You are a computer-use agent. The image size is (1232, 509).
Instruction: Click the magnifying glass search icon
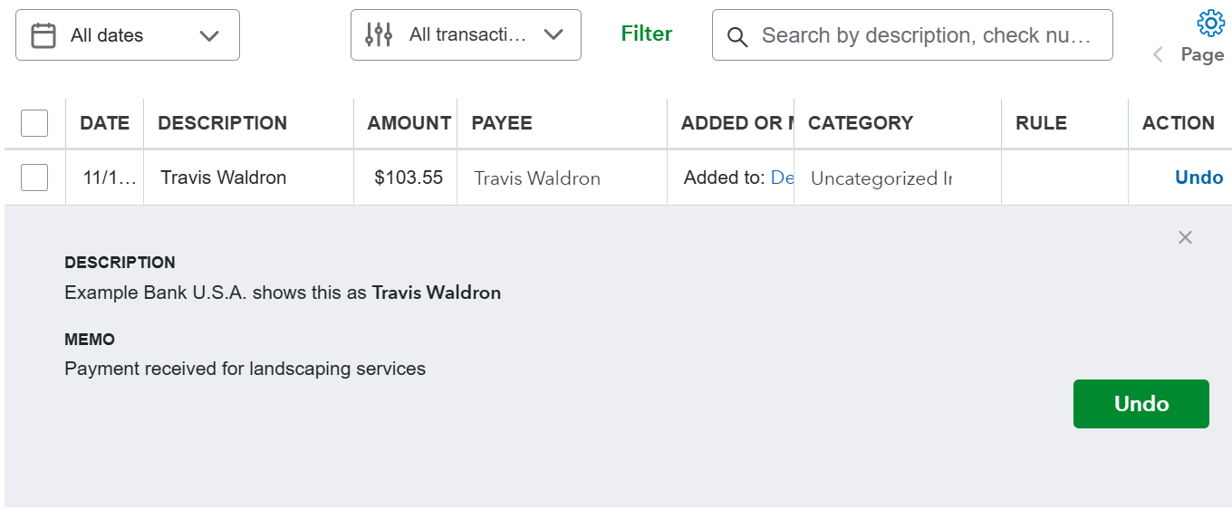tap(737, 36)
